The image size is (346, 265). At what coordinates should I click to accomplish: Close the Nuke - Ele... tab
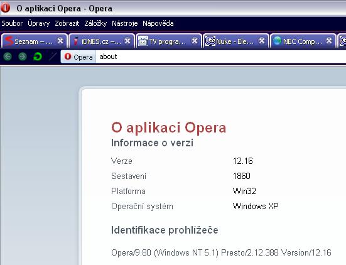[262, 41]
